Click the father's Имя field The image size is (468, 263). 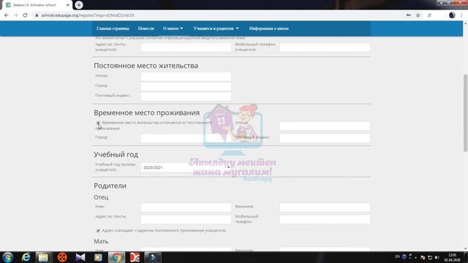186,207
